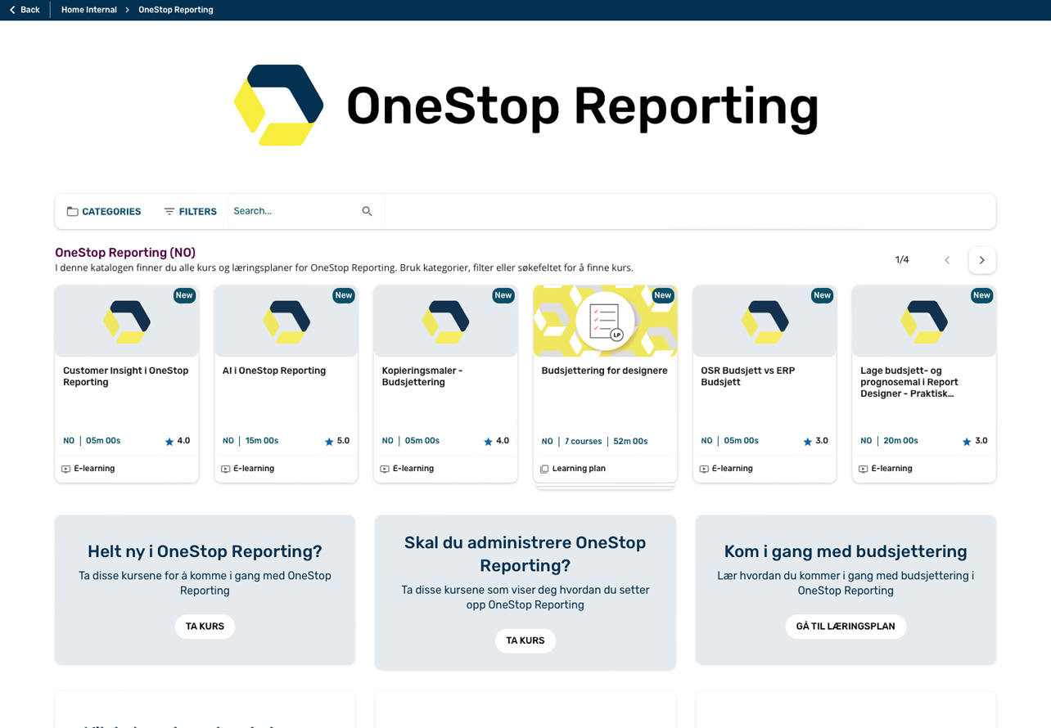Click the 20m 00s duration text
This screenshot has width=1051, height=728.
tap(900, 441)
